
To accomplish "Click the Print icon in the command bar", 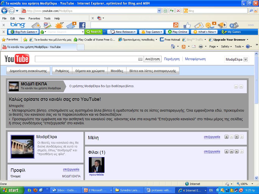I will (x=201, y=47).
